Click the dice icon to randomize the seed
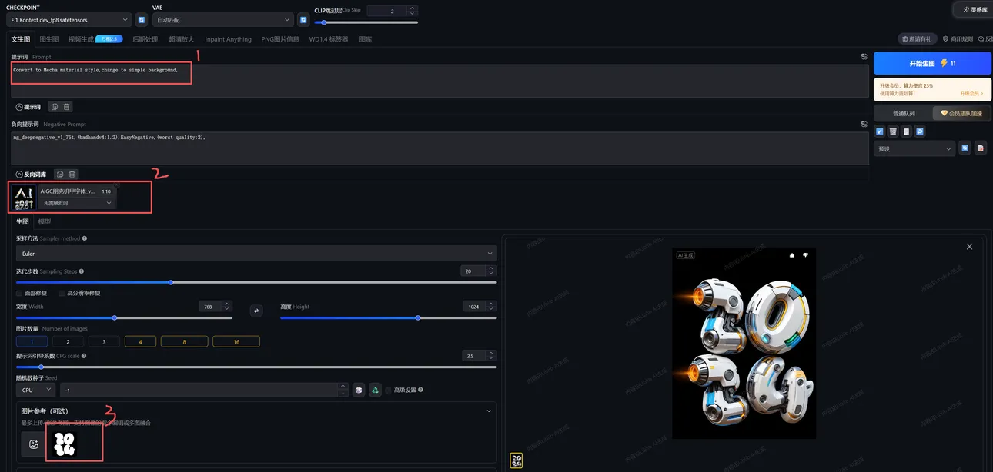The image size is (993, 472). (358, 390)
